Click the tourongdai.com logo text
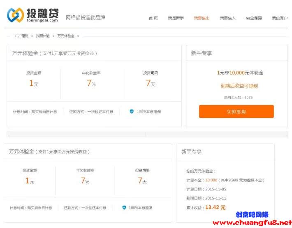This screenshot has height=228, width=292. coord(42,20)
